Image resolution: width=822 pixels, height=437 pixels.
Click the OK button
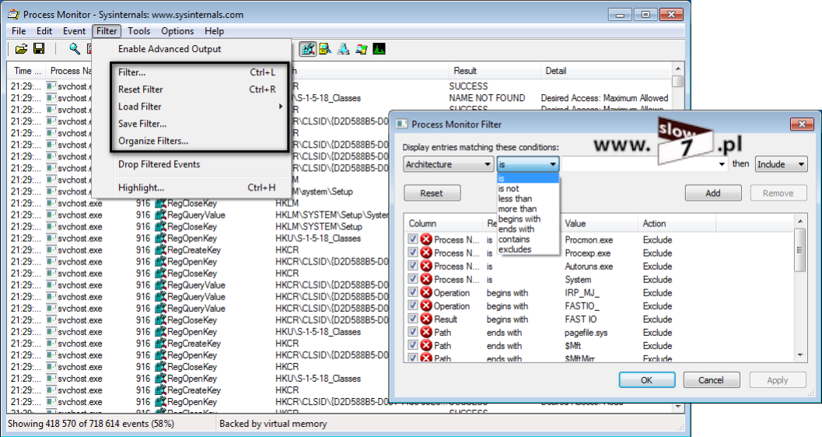click(x=647, y=380)
